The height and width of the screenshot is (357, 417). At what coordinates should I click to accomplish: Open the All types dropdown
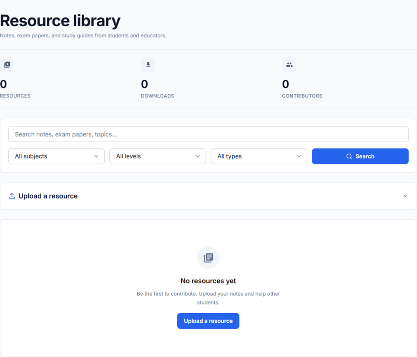tap(259, 156)
